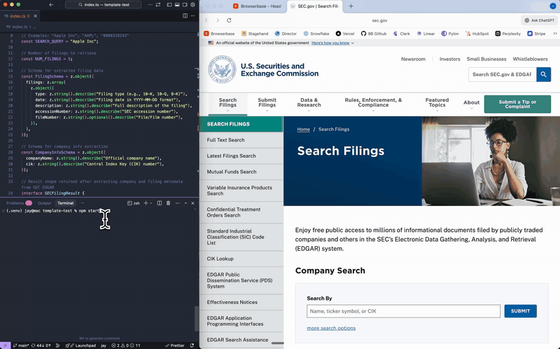Go back in the browser
Screen dimensions: 560x349
[206, 20]
